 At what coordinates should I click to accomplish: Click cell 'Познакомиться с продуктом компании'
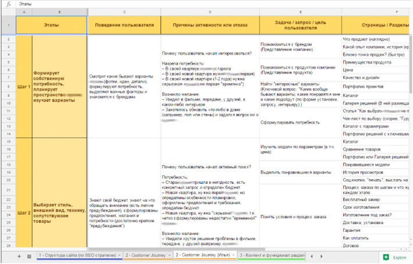pyautogui.click(x=301, y=70)
